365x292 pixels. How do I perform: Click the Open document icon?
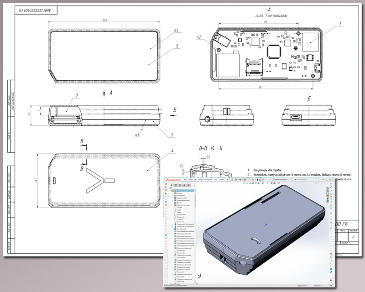pos(236,179)
